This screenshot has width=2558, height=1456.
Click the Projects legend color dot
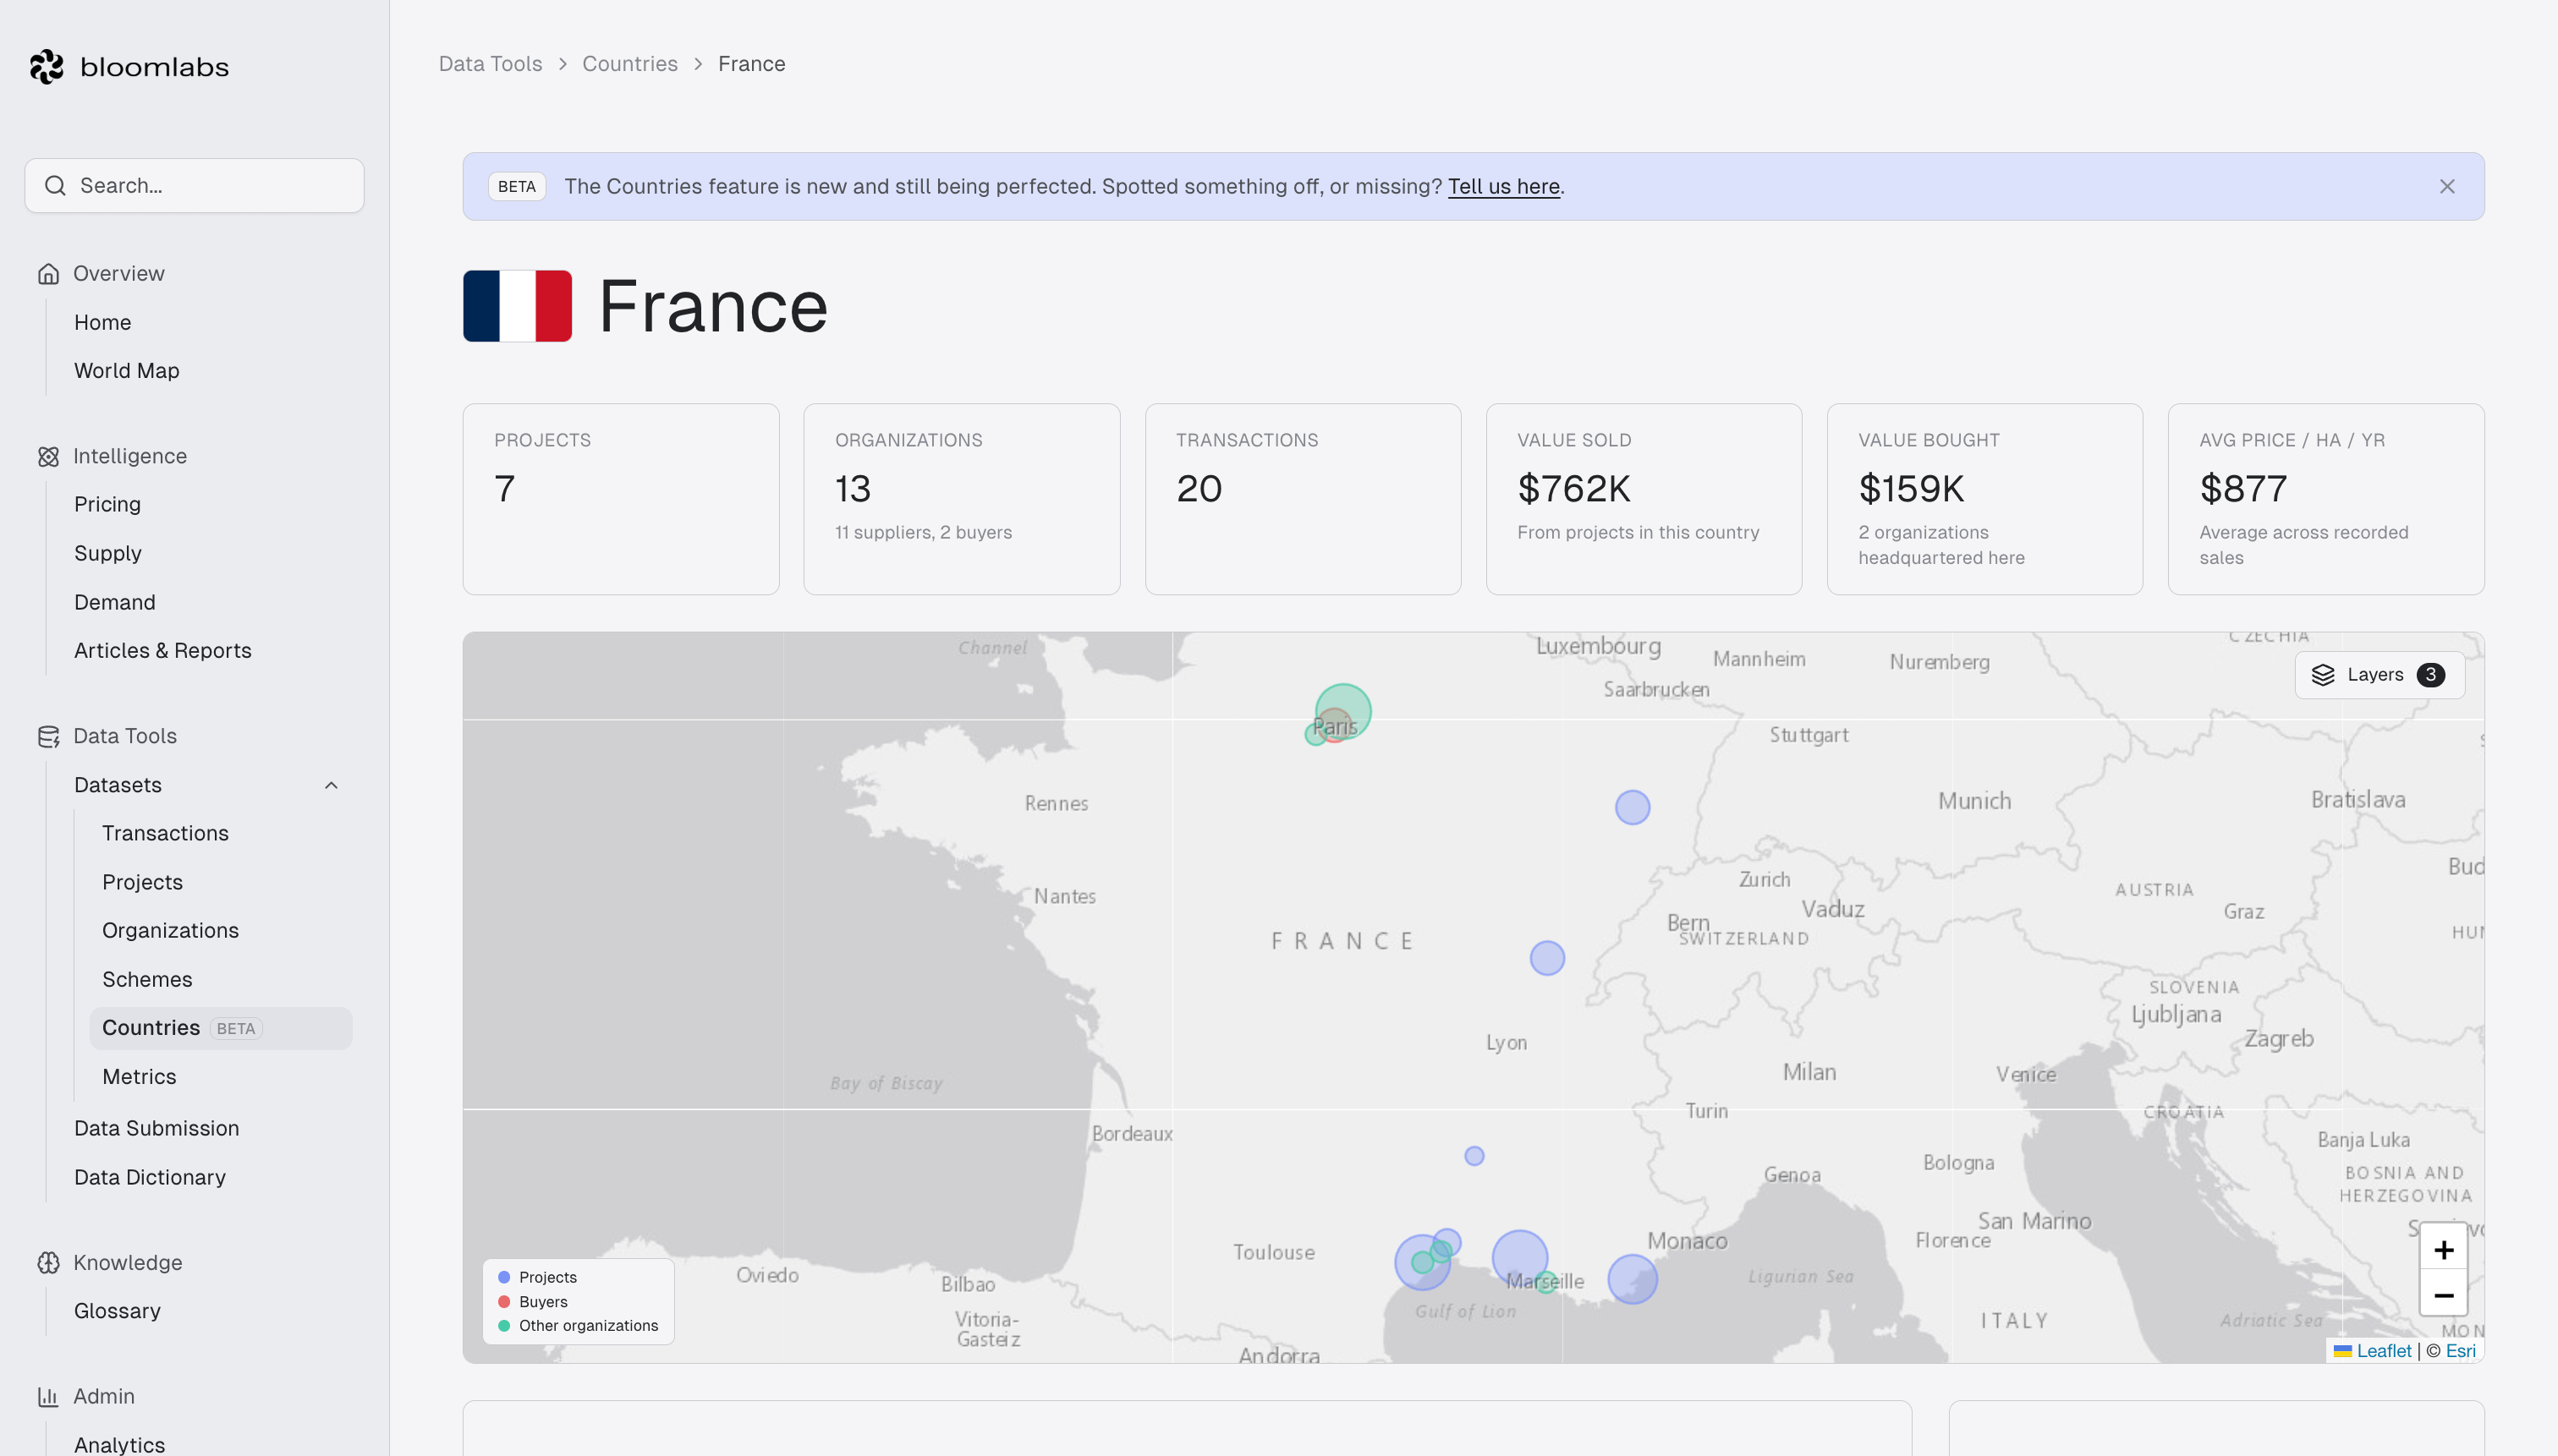point(504,1278)
